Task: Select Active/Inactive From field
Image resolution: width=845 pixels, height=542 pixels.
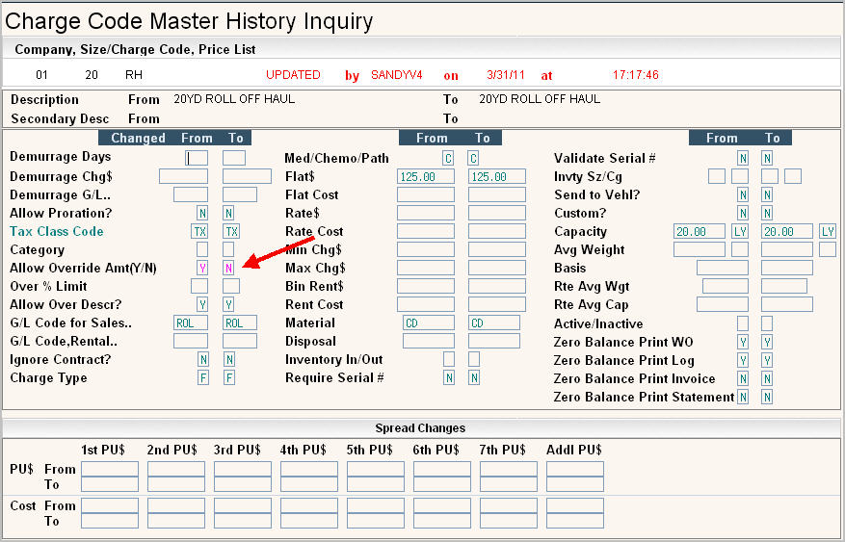Action: point(743,323)
